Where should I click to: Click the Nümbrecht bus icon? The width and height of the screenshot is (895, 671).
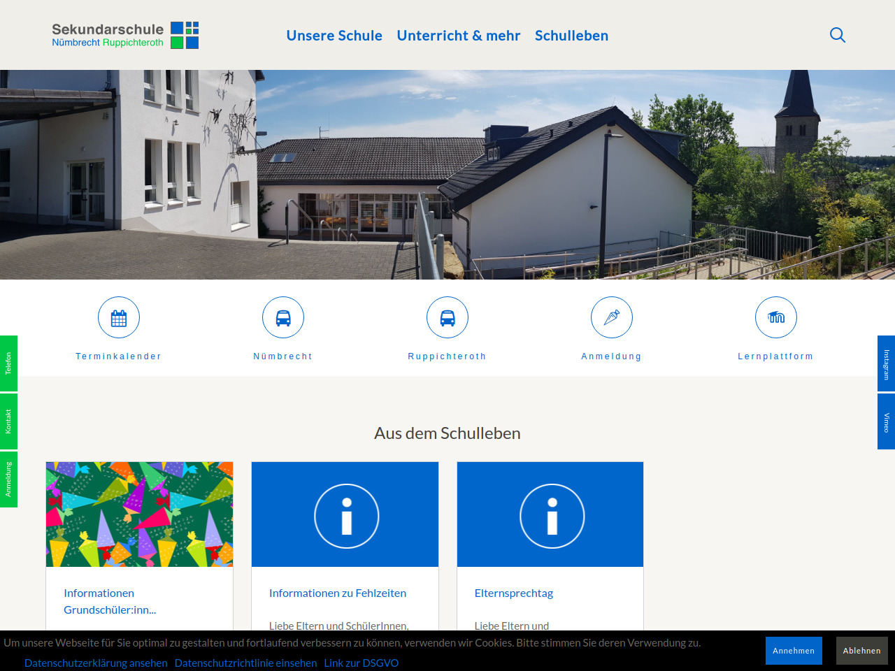(283, 318)
